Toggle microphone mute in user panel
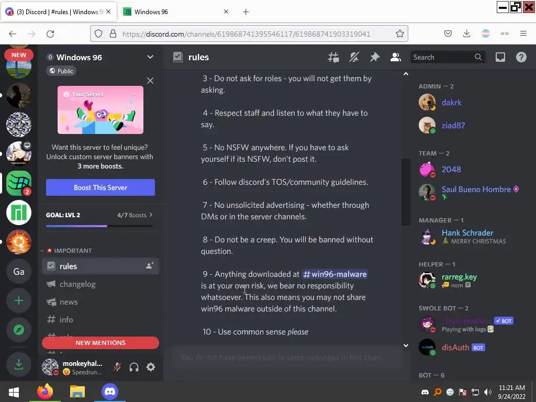The width and height of the screenshot is (536, 402). click(117, 367)
